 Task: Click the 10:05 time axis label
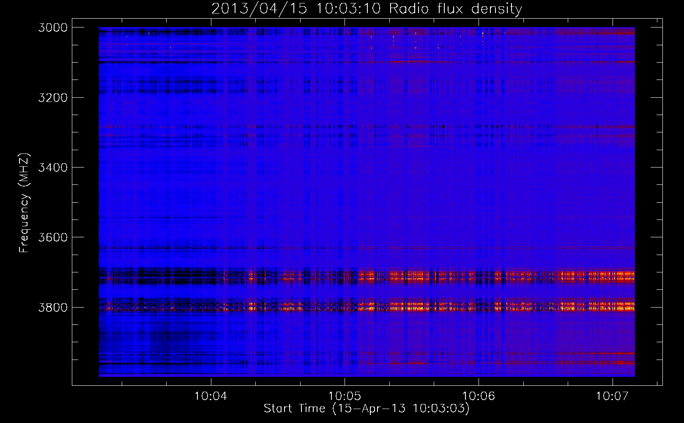[345, 396]
